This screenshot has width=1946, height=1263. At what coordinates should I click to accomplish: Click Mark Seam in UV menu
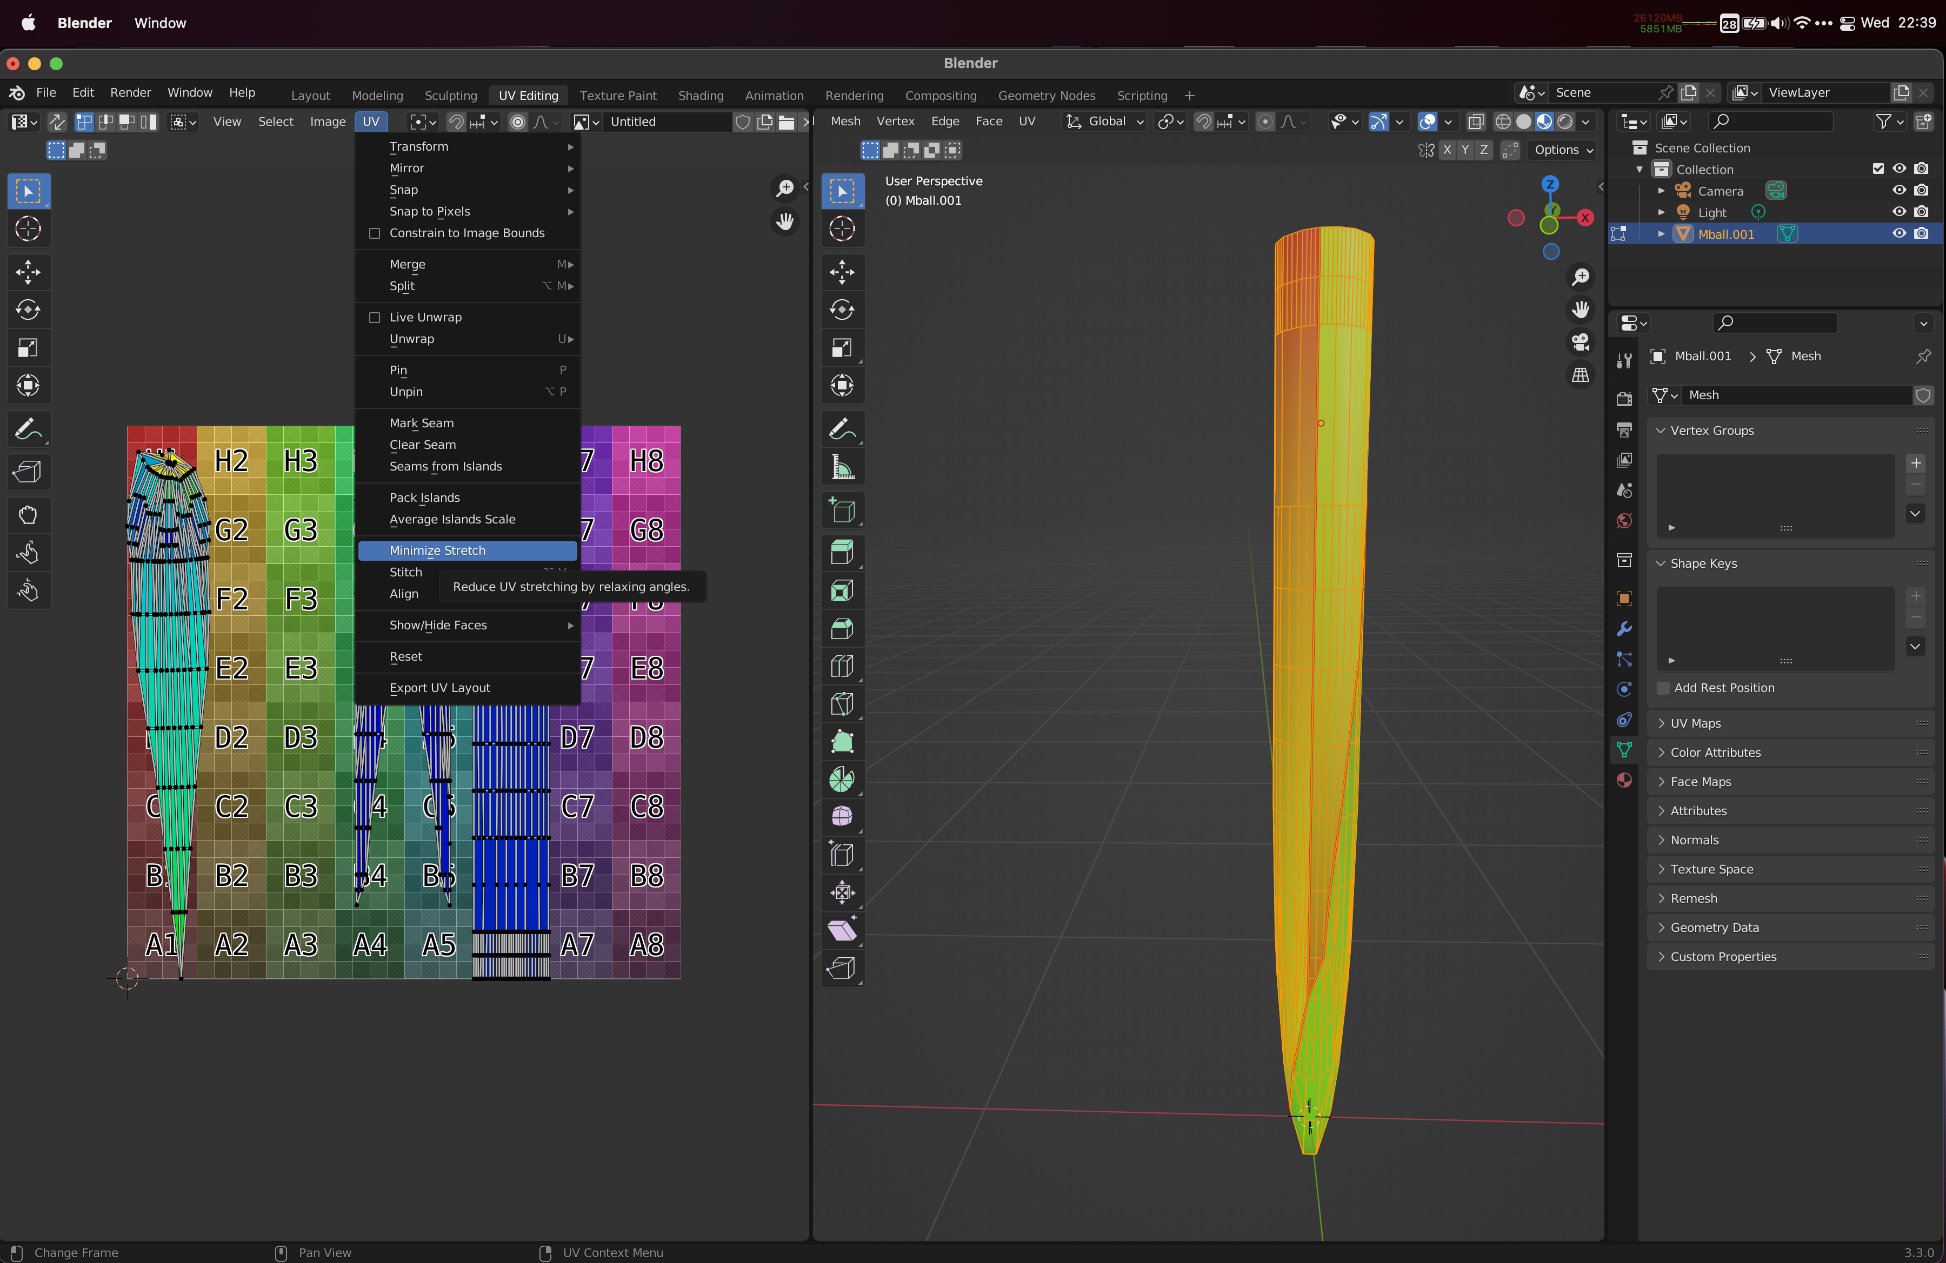[x=467, y=423]
